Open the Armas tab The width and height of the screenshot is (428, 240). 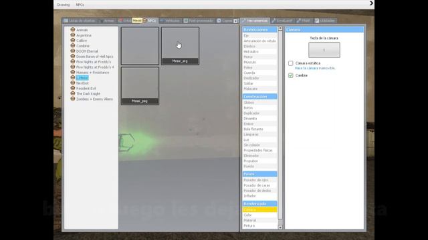[x=107, y=21]
